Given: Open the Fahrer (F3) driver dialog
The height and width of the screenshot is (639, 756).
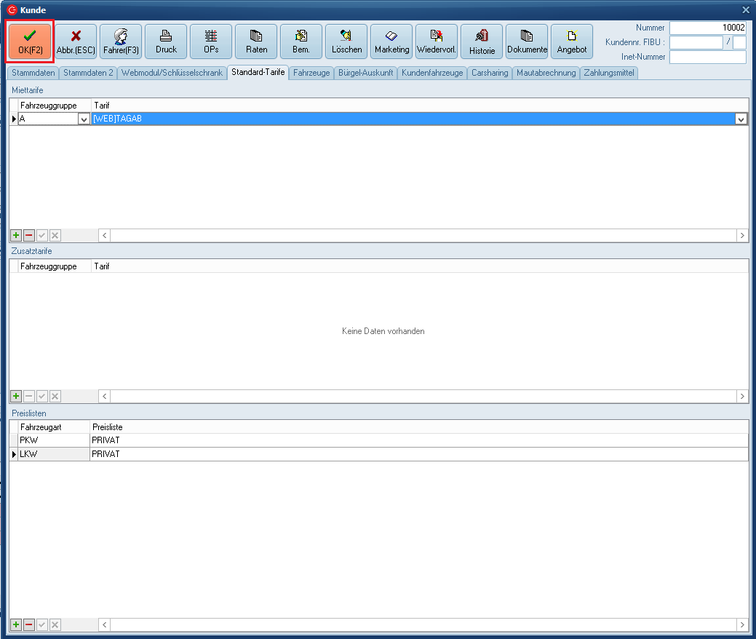Looking at the screenshot, I should pyautogui.click(x=121, y=41).
